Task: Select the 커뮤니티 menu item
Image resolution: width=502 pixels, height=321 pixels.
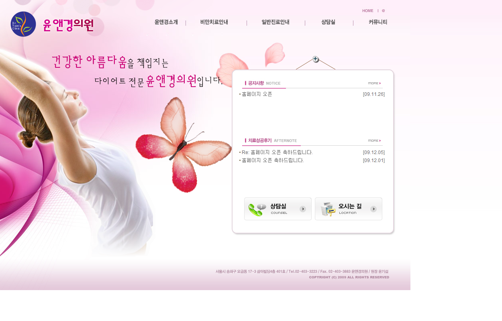Action: pos(378,22)
